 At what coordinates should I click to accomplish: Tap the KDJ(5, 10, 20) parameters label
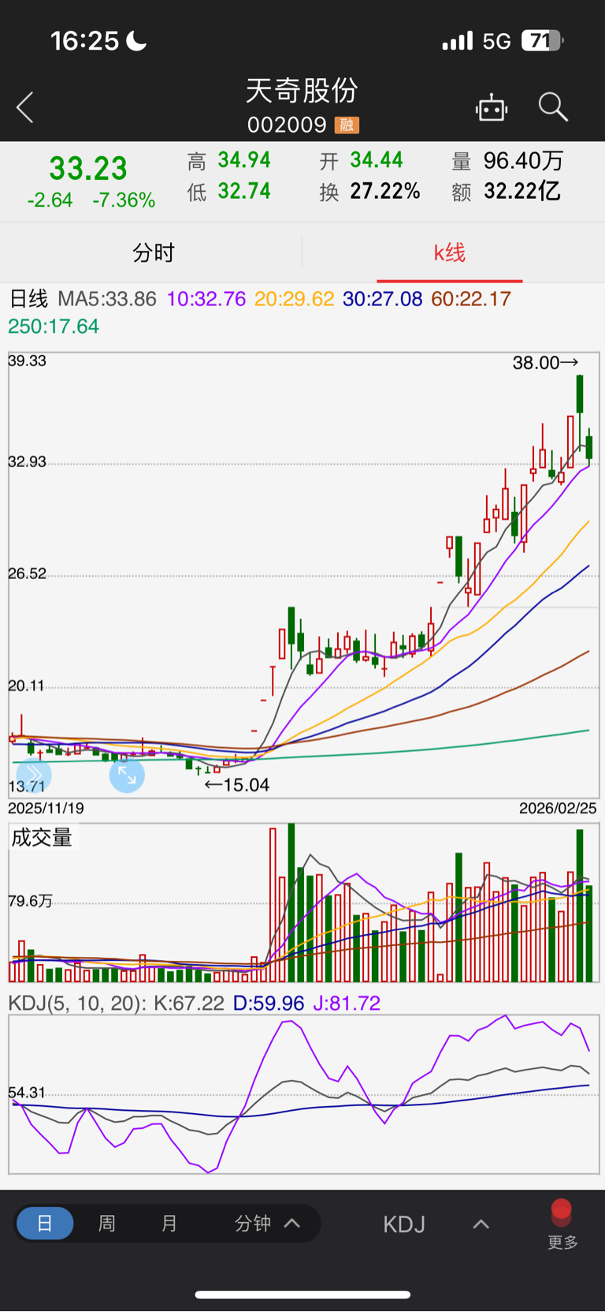(77, 1004)
